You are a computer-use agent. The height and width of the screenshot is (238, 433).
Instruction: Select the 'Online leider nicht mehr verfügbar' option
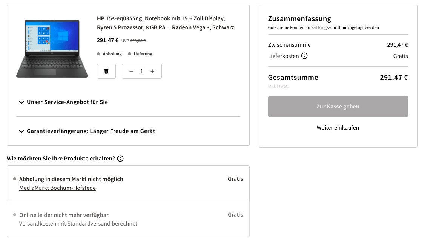point(64,215)
